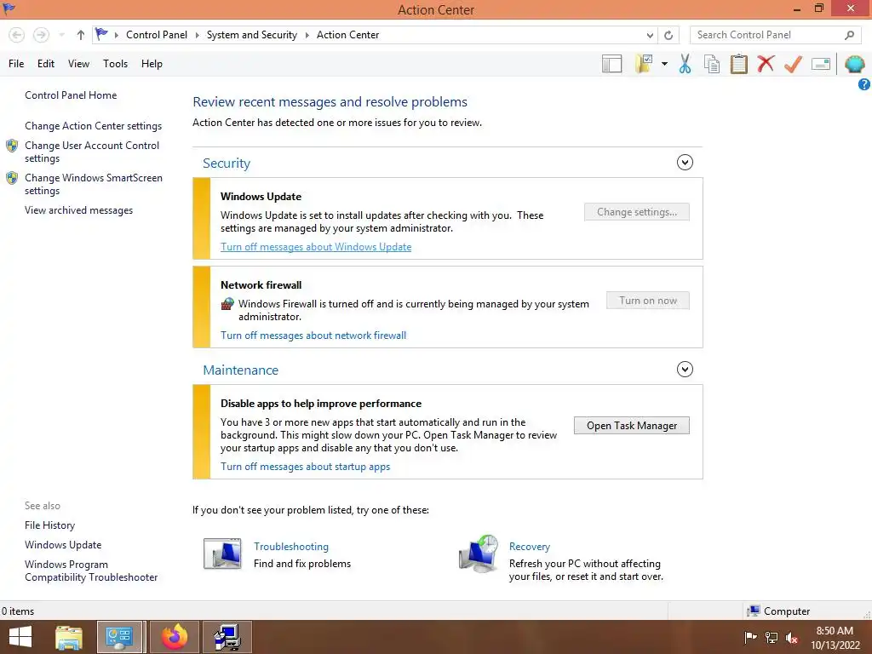Launch Firefox from the taskbar
Viewport: 872px width, 654px height.
(175, 637)
